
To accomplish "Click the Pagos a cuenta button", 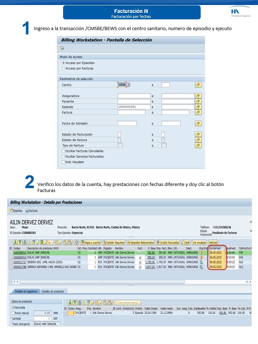I will tap(90, 243).
